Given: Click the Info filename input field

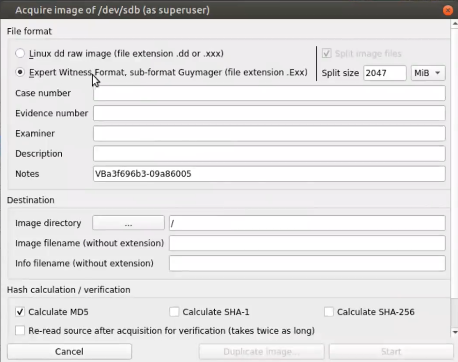Looking at the screenshot, I should pyautogui.click(x=307, y=264).
